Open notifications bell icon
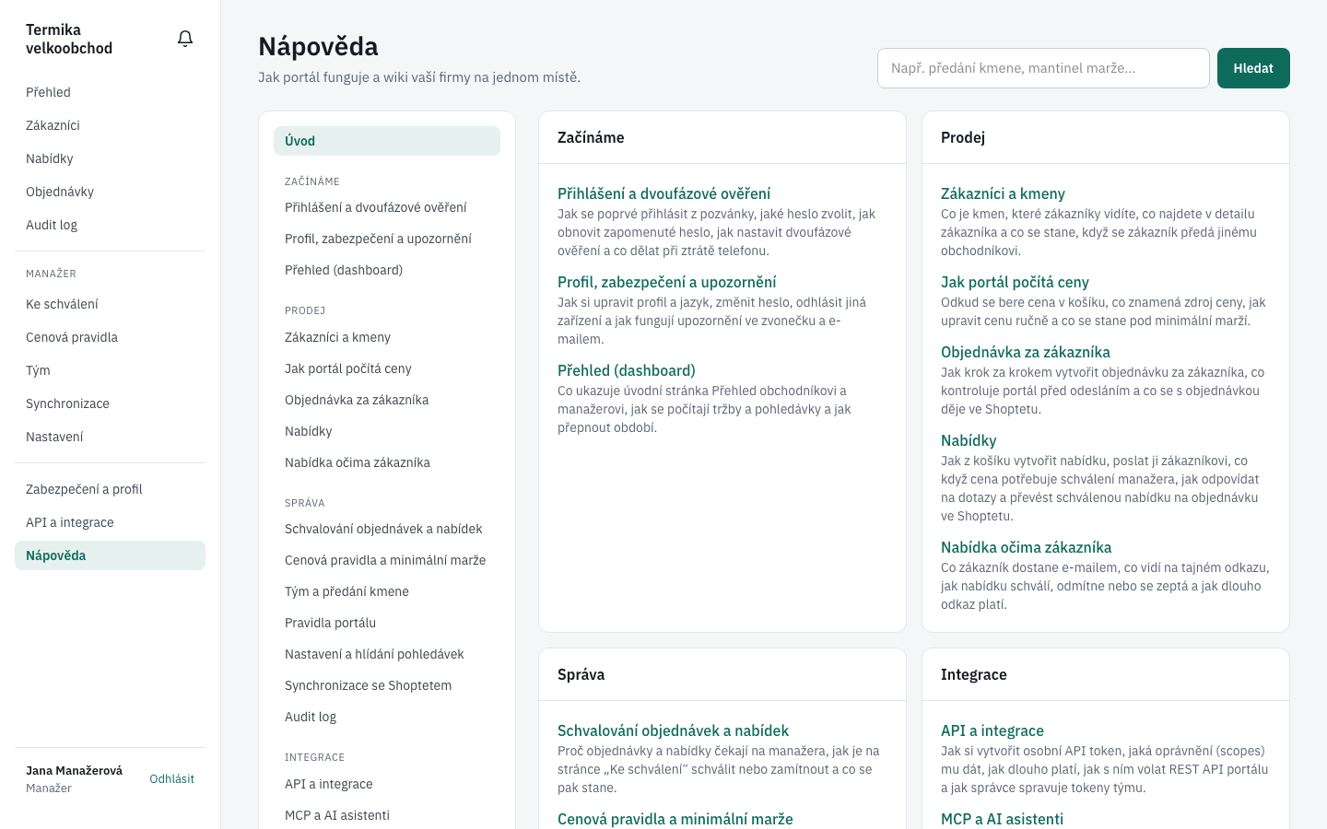The width and height of the screenshot is (1327, 829). click(x=185, y=39)
